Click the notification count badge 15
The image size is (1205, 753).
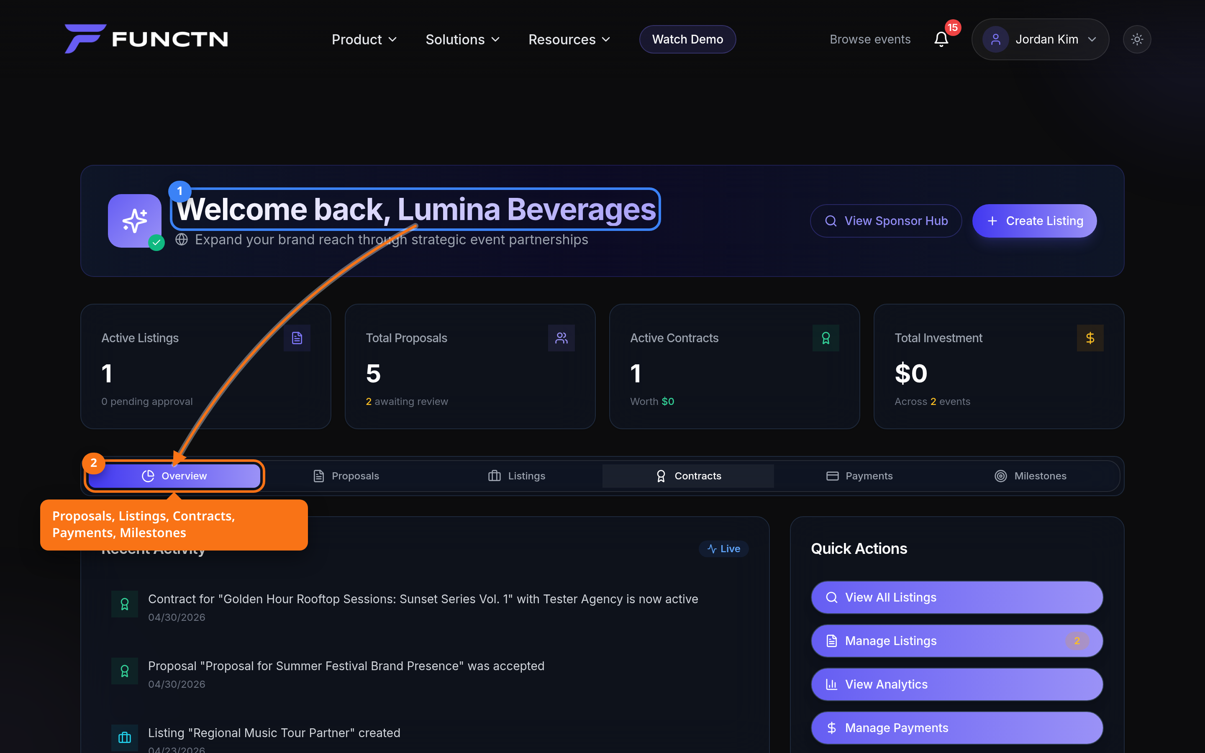[953, 27]
